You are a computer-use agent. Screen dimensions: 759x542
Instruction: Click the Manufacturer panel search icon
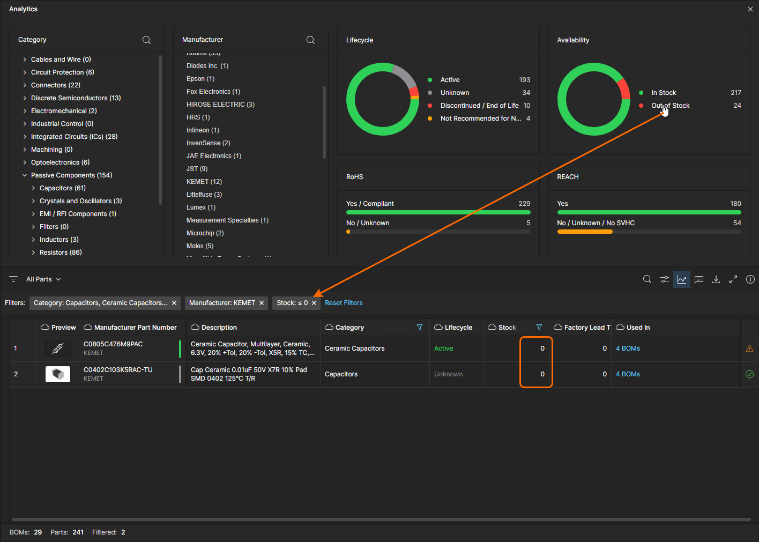(310, 40)
